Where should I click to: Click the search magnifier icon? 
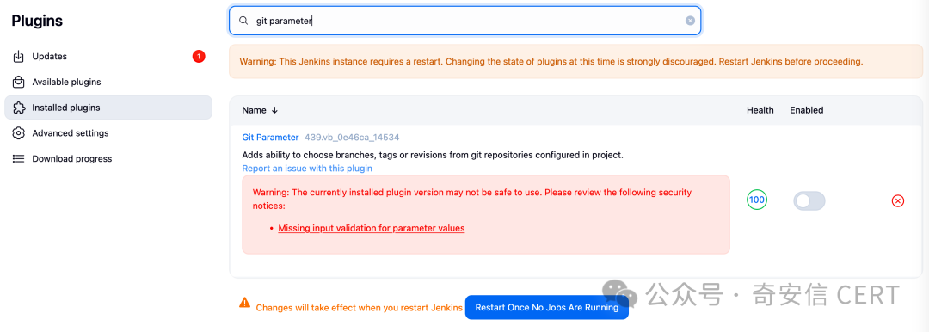[243, 21]
